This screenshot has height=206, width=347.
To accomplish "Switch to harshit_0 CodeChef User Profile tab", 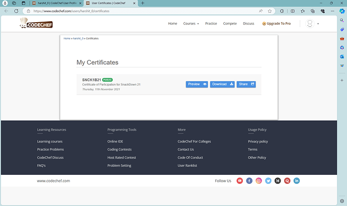I will point(57,3).
